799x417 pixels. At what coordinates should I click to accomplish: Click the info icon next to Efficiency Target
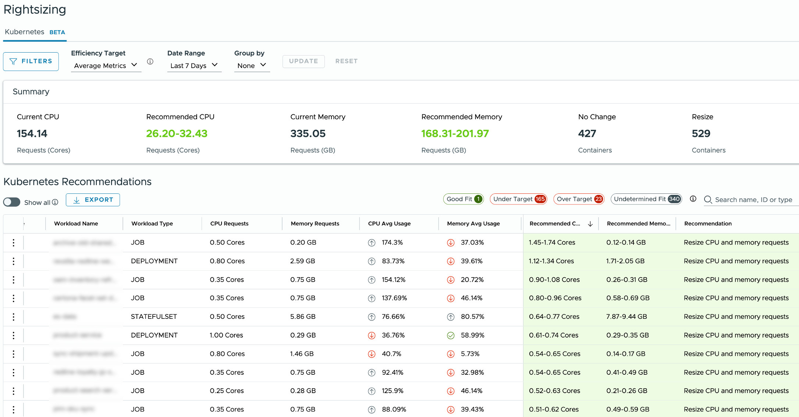pos(150,61)
